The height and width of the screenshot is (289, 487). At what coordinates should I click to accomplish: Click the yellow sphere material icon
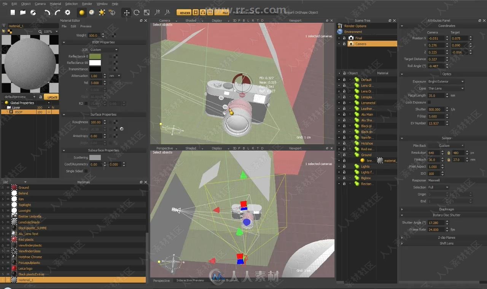[81, 13]
